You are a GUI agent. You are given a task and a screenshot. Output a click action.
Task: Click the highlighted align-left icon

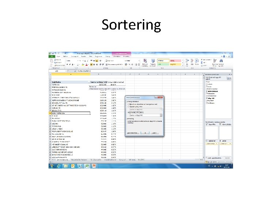coord(91,65)
